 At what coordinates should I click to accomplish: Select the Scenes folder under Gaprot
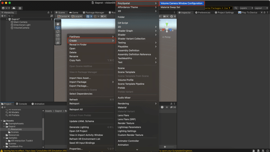(15, 132)
